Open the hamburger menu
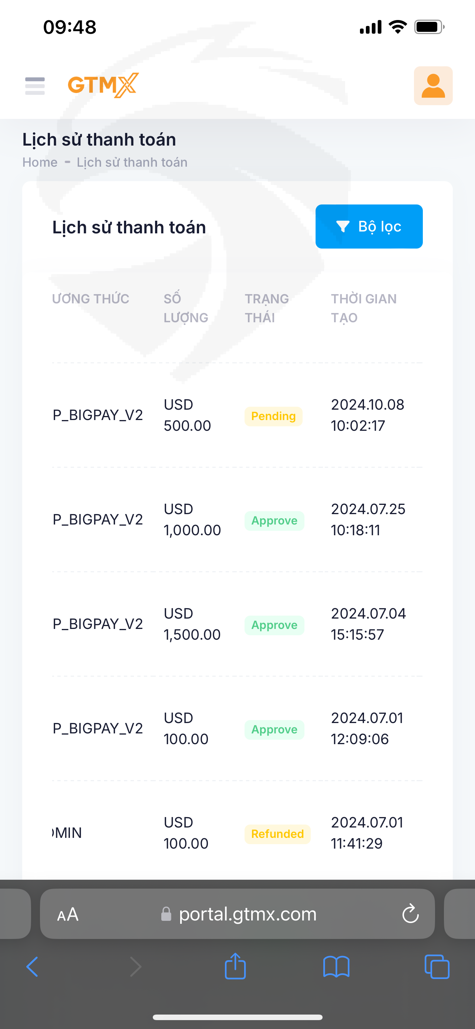 click(x=35, y=86)
